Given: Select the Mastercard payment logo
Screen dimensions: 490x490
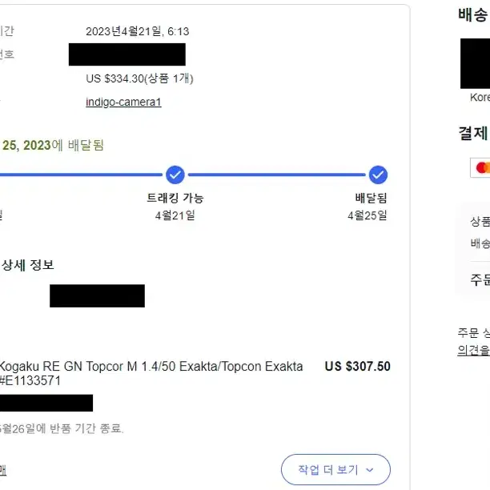Looking at the screenshot, I should (x=481, y=168).
